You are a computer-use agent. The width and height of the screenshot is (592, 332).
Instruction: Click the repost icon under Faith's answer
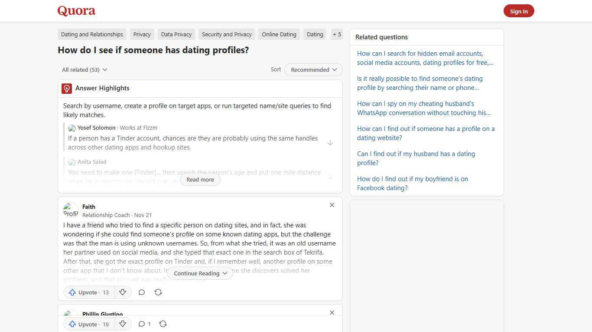click(x=158, y=292)
